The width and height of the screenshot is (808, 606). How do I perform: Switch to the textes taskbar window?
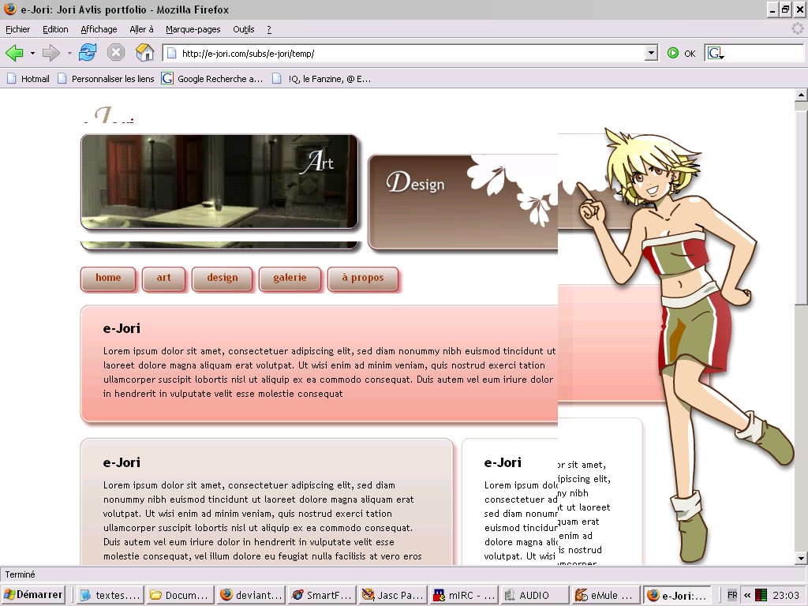110,595
